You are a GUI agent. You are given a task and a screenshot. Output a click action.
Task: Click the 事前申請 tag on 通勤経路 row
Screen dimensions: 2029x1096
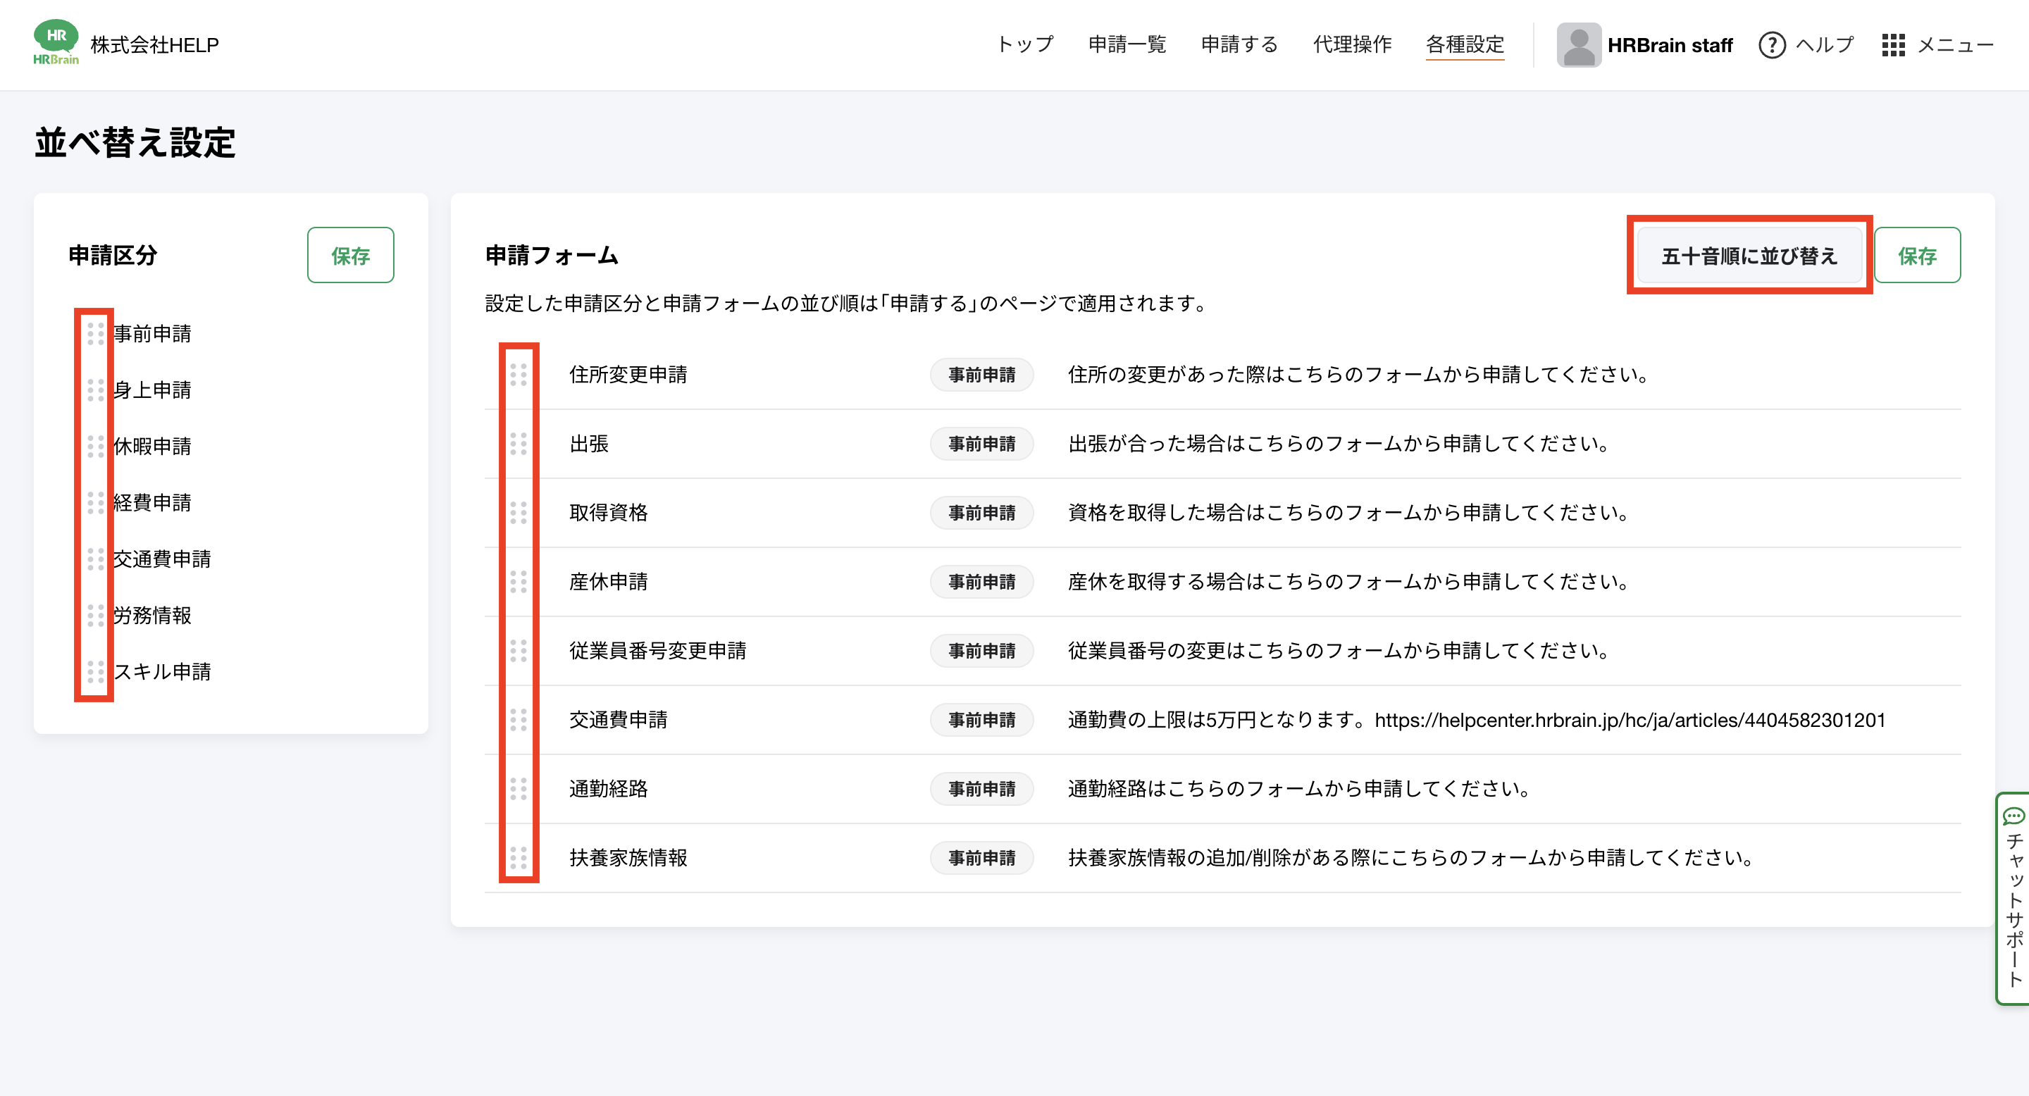(981, 789)
